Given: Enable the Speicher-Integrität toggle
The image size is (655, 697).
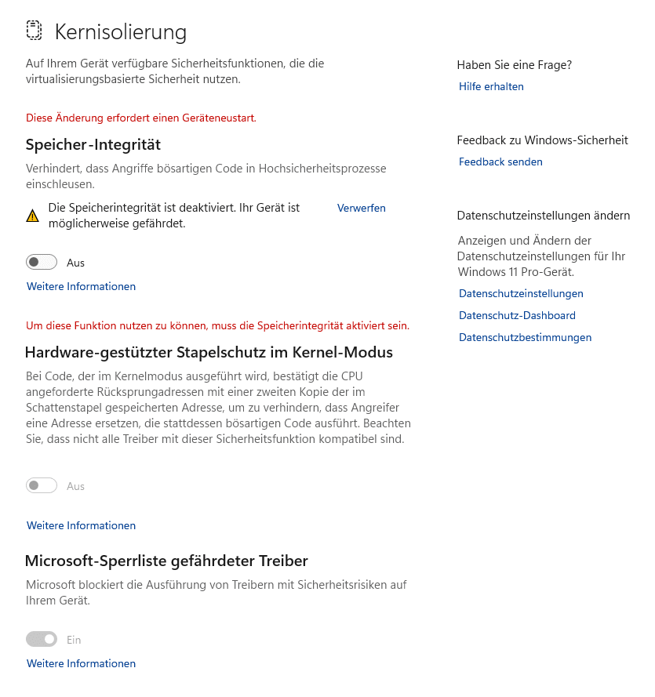Looking at the screenshot, I should pos(42,263).
